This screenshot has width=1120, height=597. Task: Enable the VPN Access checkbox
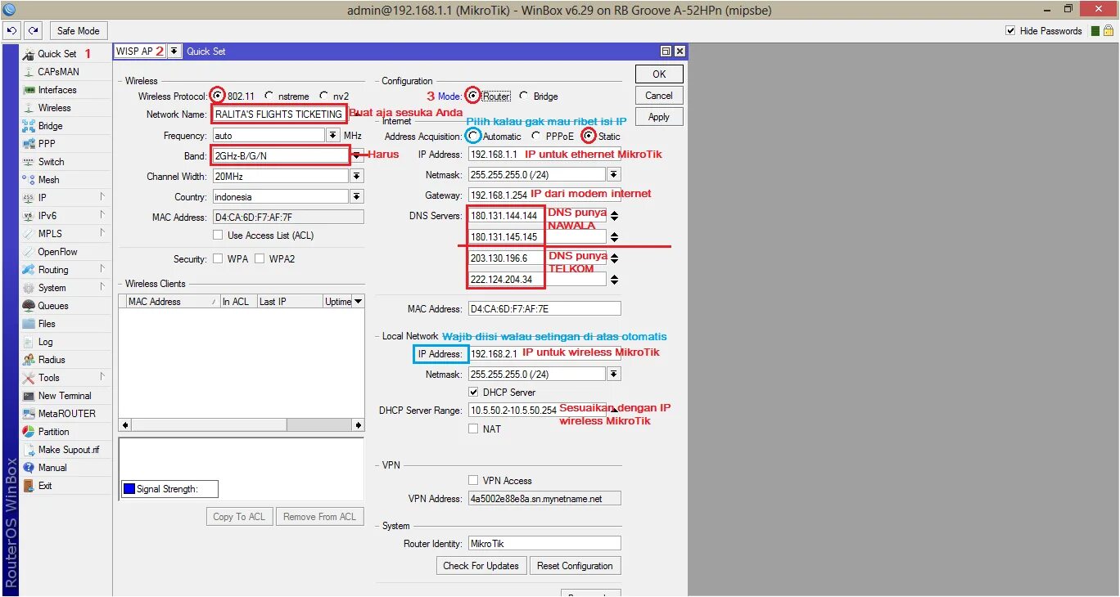click(x=473, y=481)
